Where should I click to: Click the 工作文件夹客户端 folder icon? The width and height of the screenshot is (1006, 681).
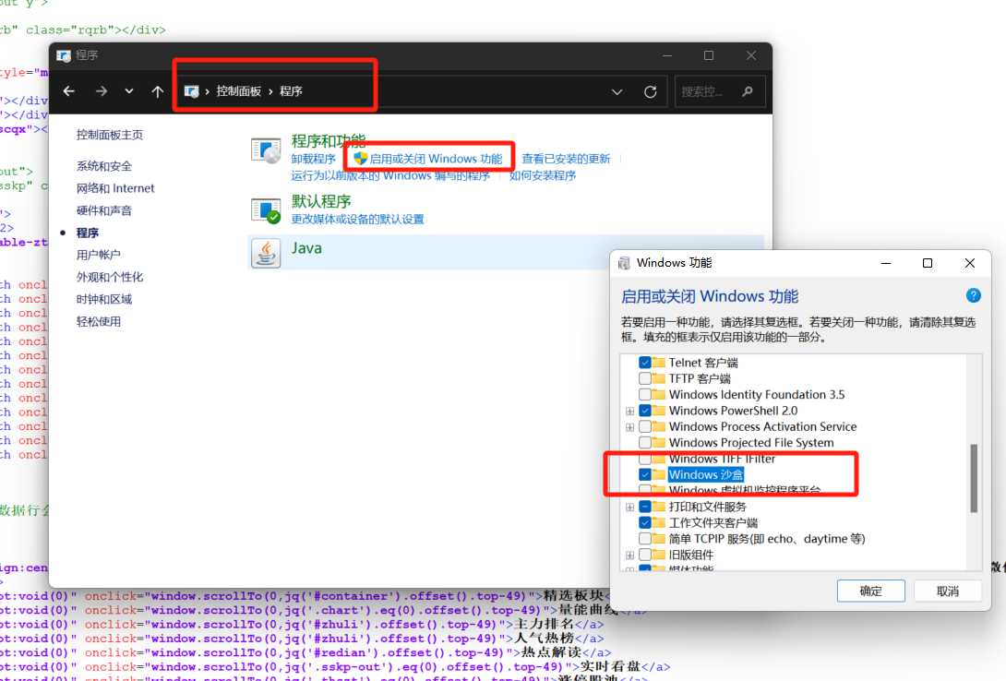659,522
